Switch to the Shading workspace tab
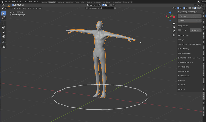 (x=89, y=2)
